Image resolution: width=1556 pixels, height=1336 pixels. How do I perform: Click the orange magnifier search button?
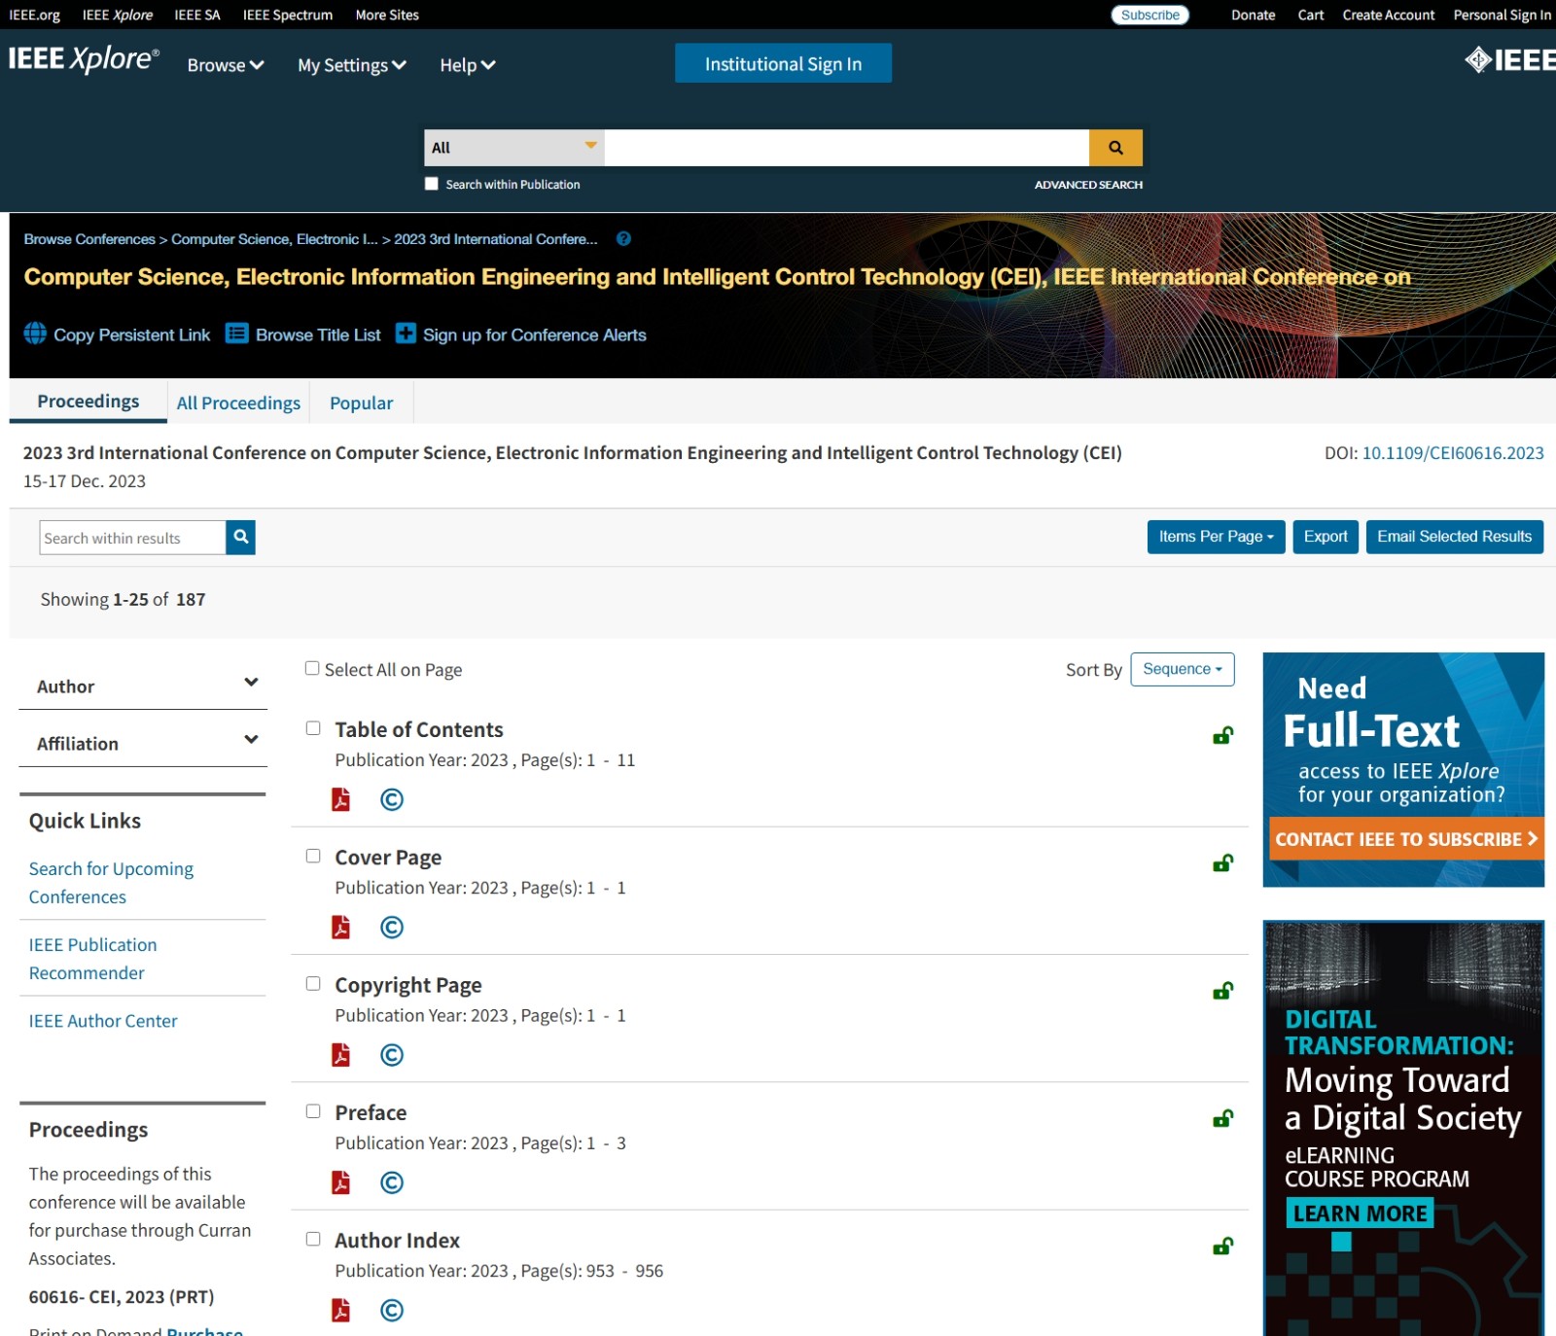[x=1114, y=148]
